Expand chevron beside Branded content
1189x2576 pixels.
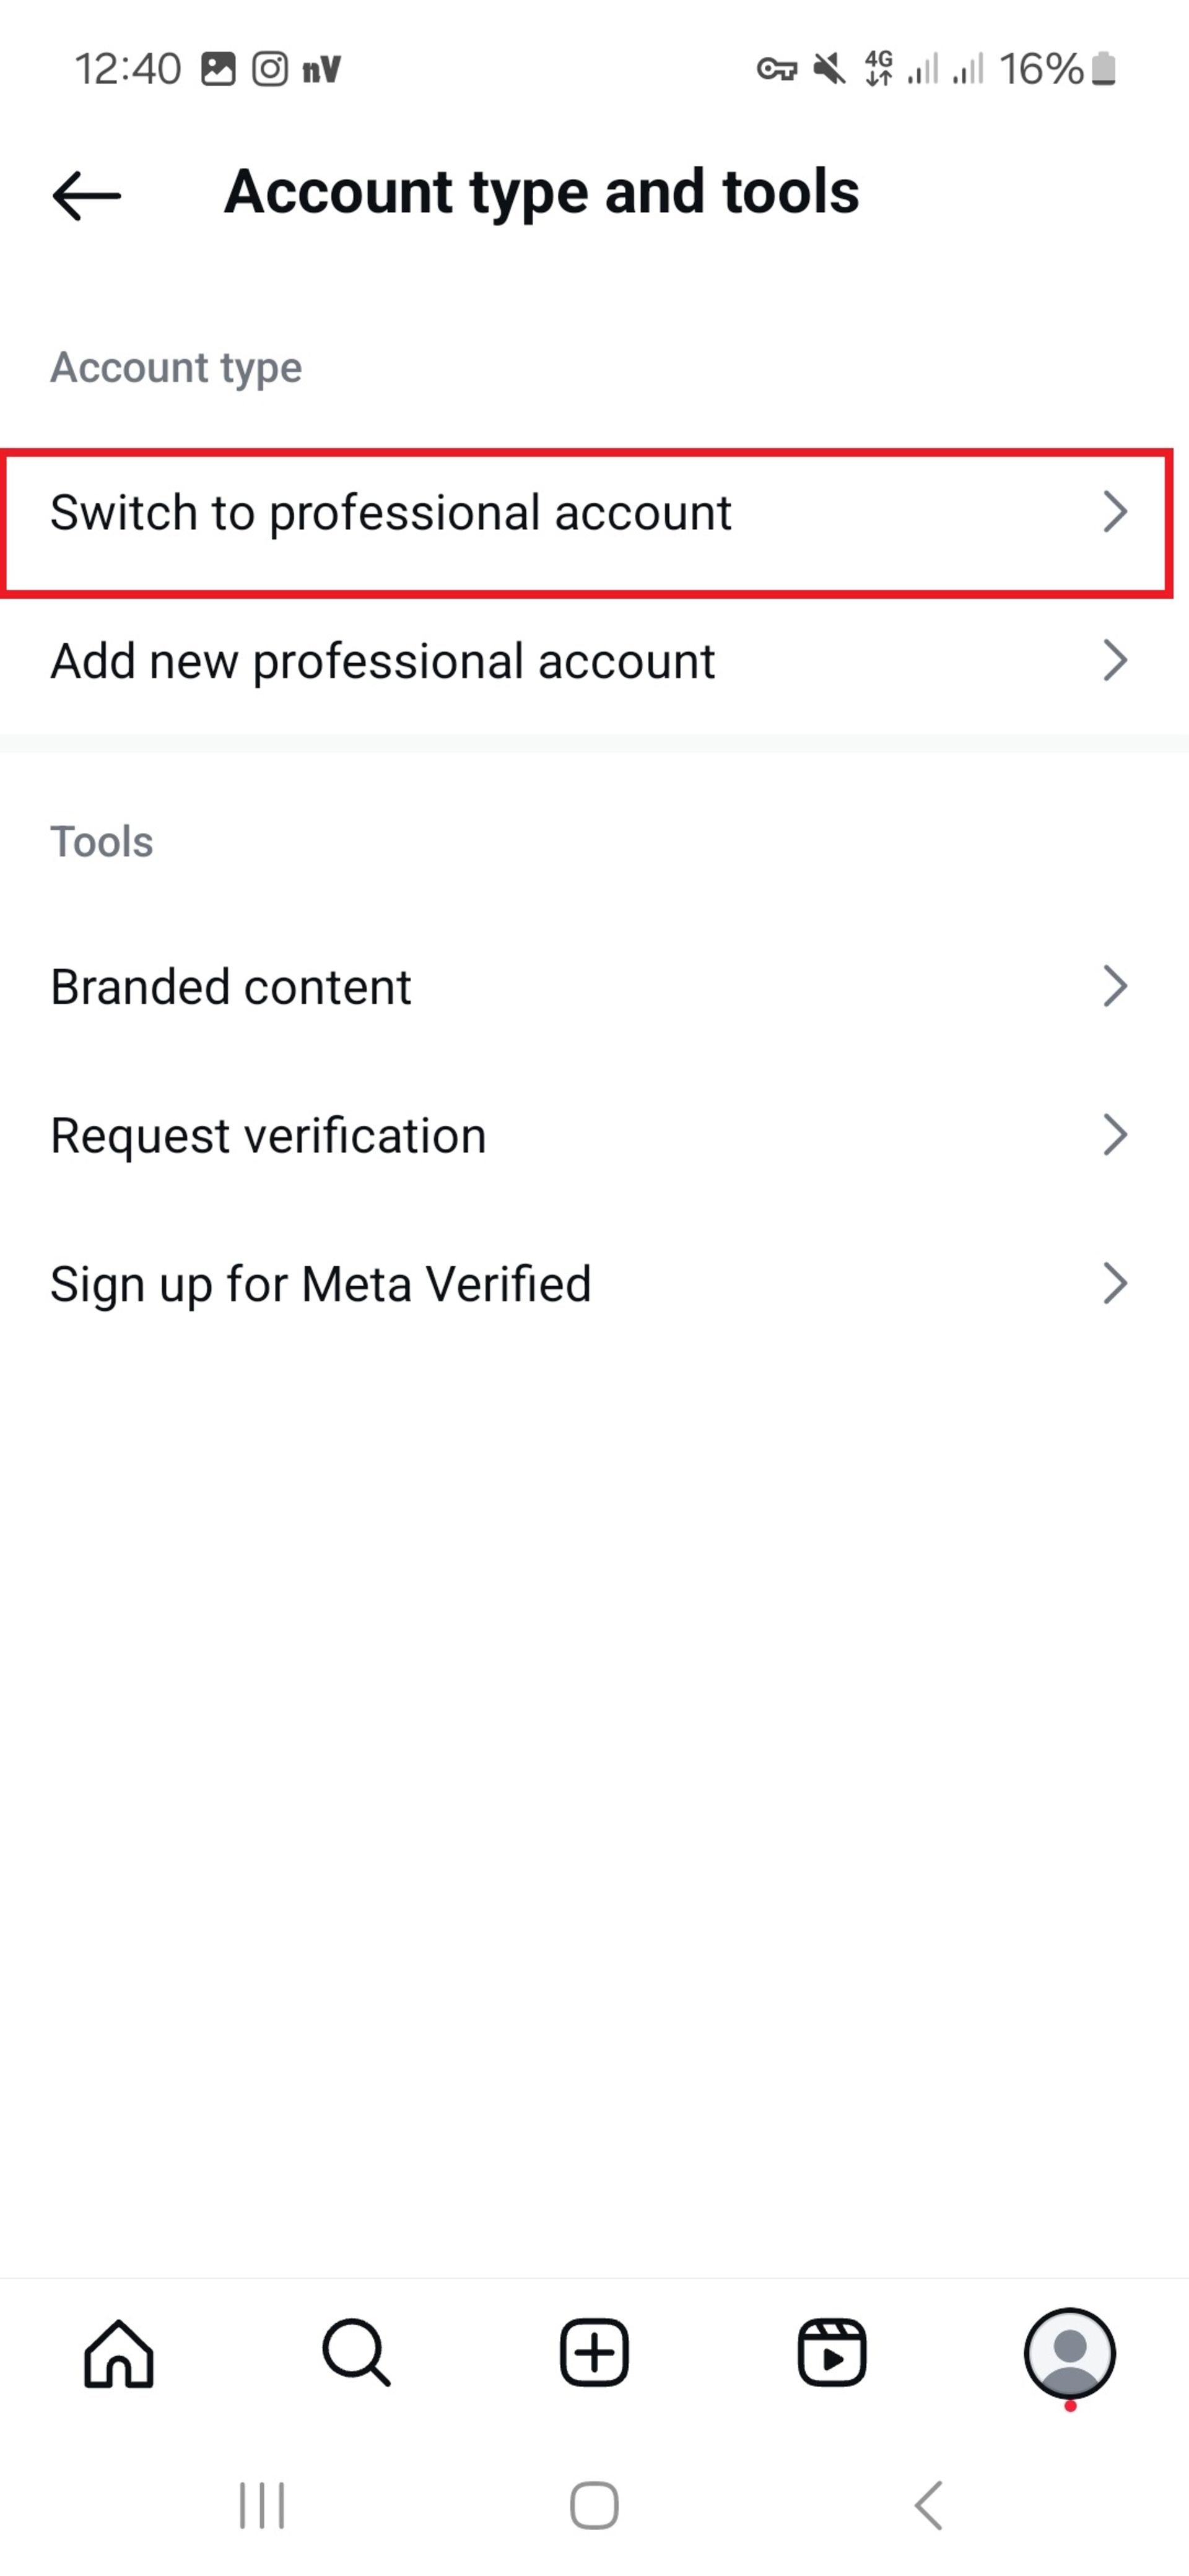click(x=1115, y=986)
